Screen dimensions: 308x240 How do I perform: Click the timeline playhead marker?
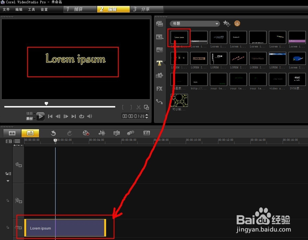55,140
